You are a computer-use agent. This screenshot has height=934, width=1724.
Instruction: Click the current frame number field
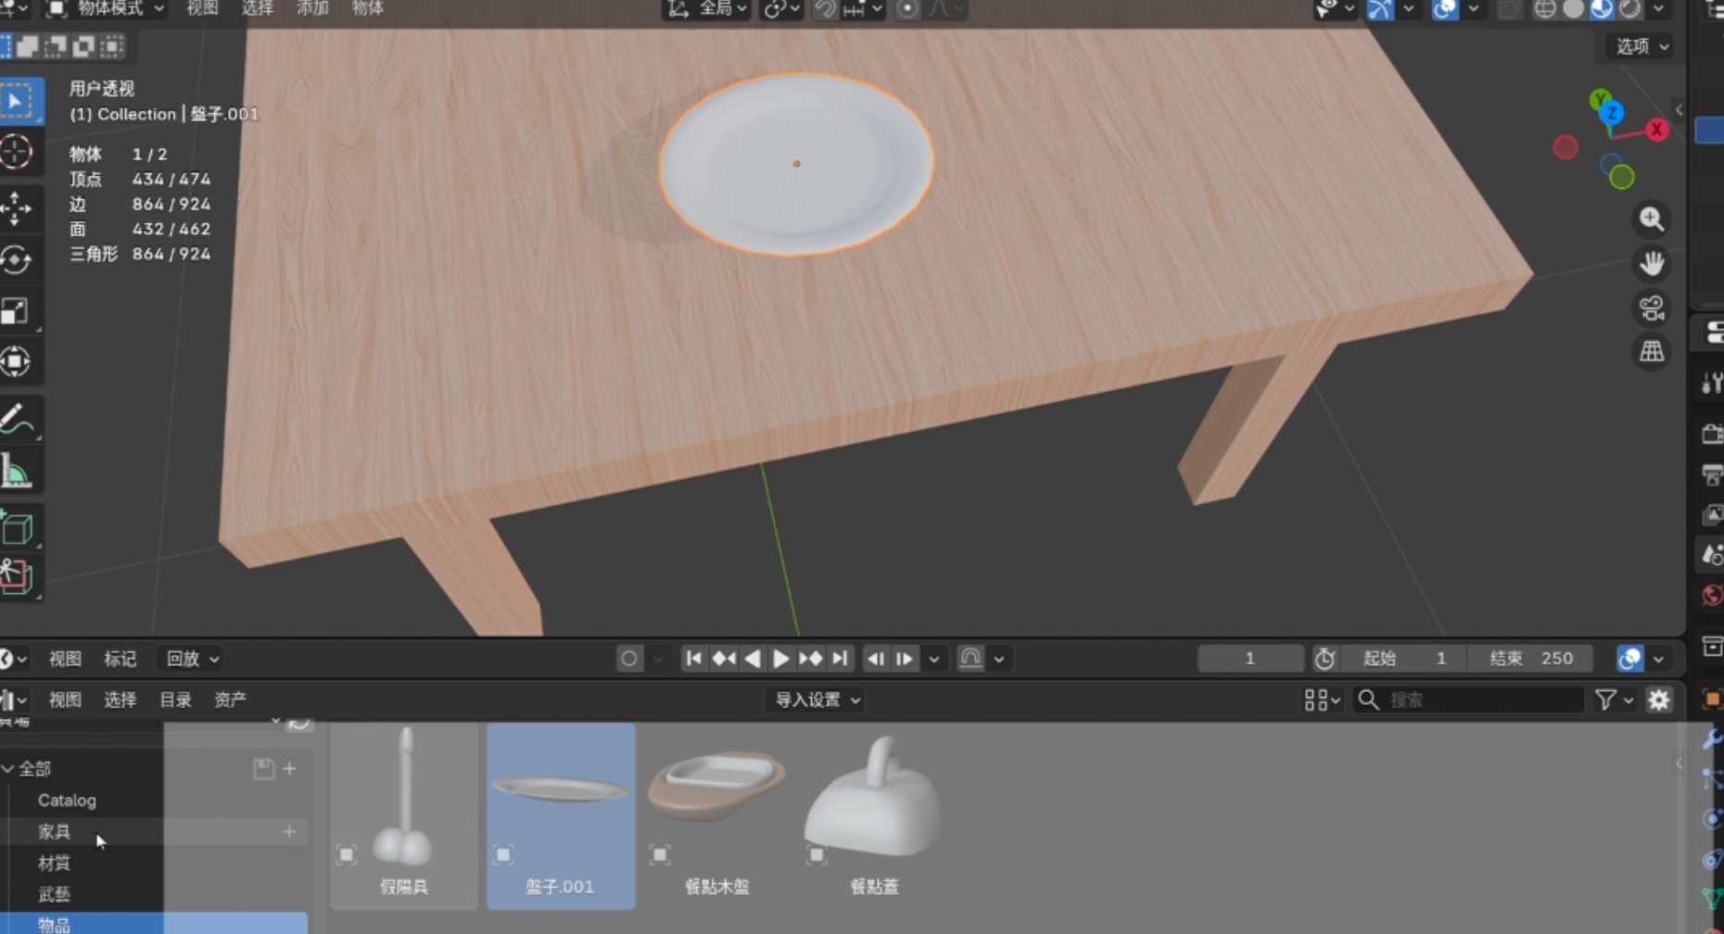pos(1250,659)
